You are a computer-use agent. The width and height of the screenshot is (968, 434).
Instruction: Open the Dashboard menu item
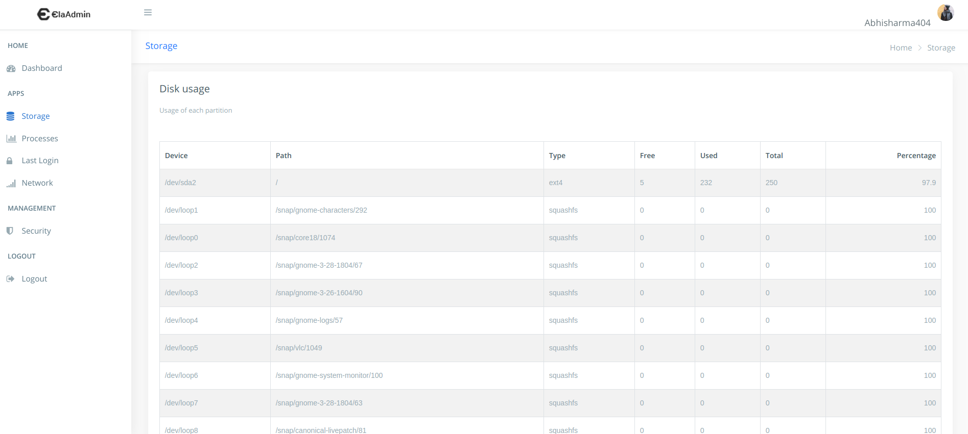point(42,68)
